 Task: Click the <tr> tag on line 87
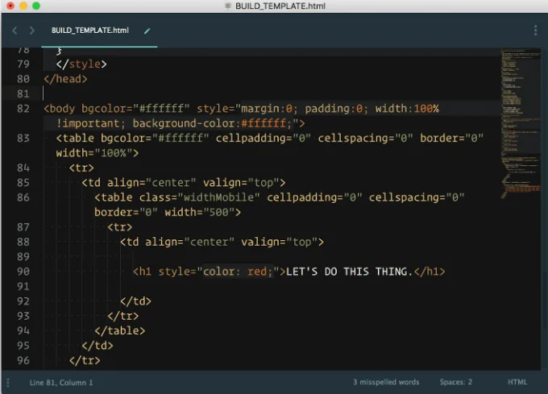[119, 227]
